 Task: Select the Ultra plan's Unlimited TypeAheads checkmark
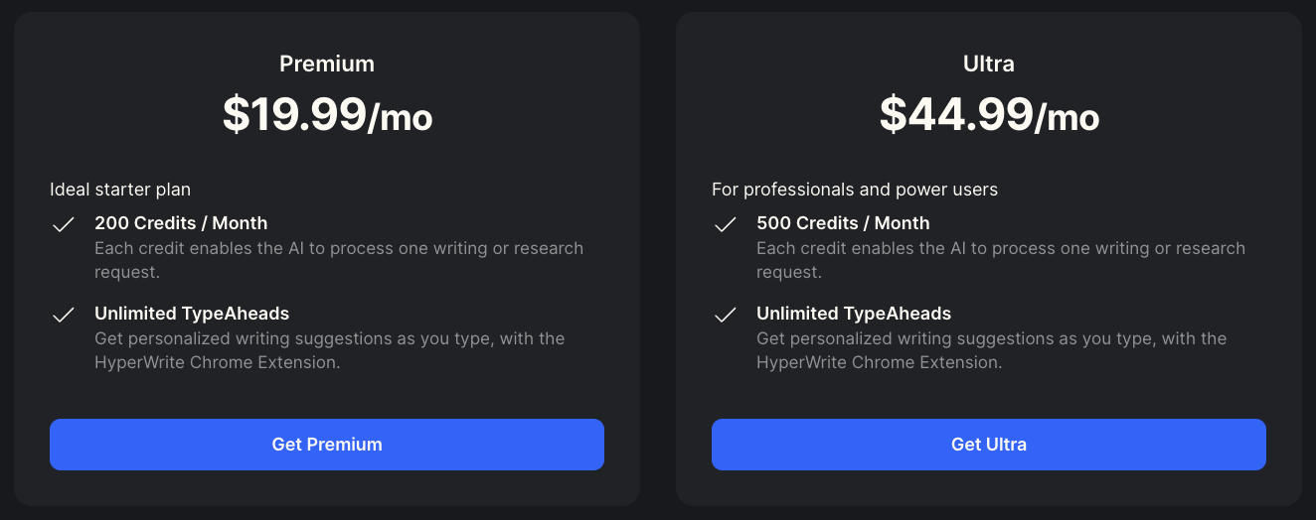pyautogui.click(x=726, y=316)
